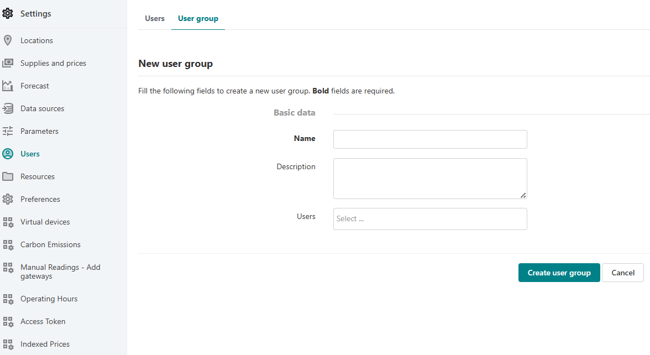650x355 pixels.
Task: Focus the Name input field
Action: (430, 139)
